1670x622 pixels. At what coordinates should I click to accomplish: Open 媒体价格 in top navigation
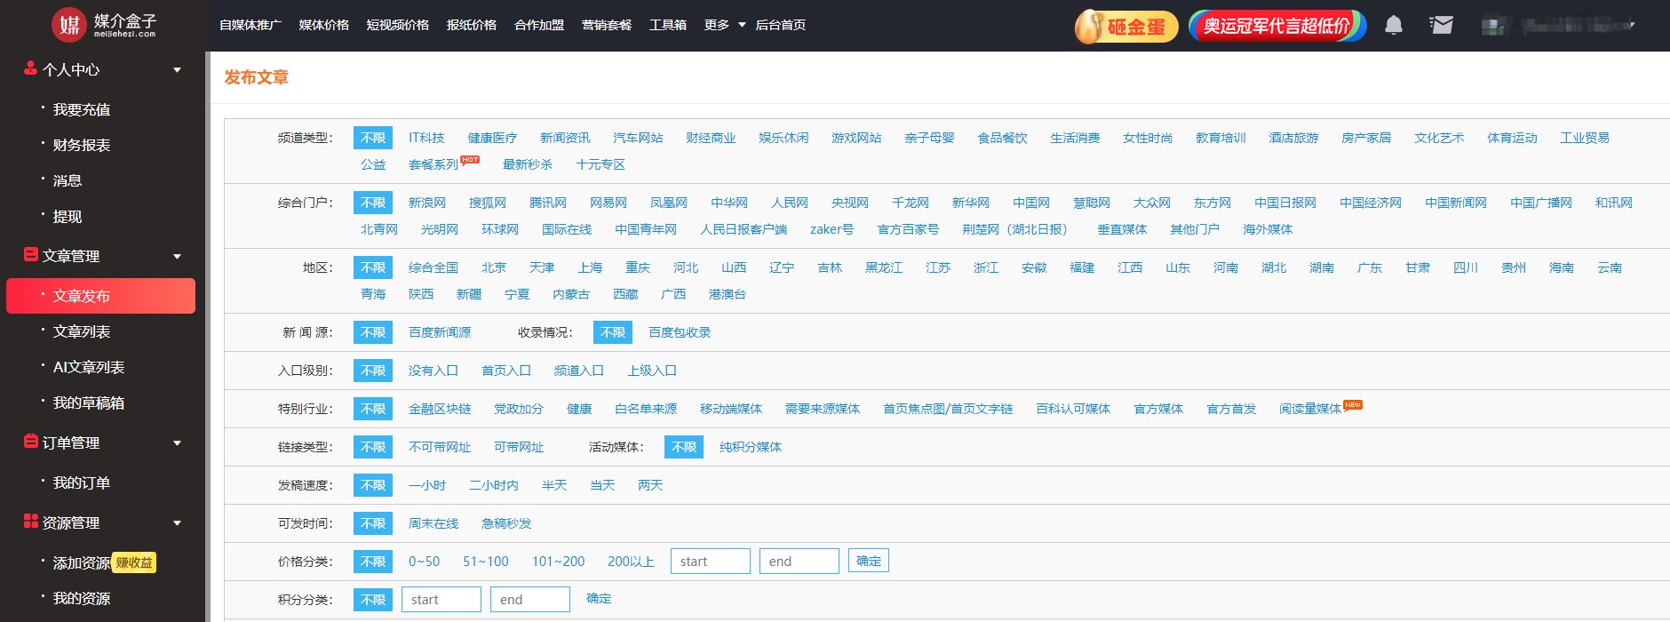coord(323,25)
